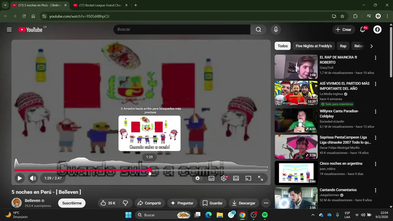Open the tab search dropdown arrow
Image resolution: width=393 pixels, height=221 pixels.
coord(5,5)
